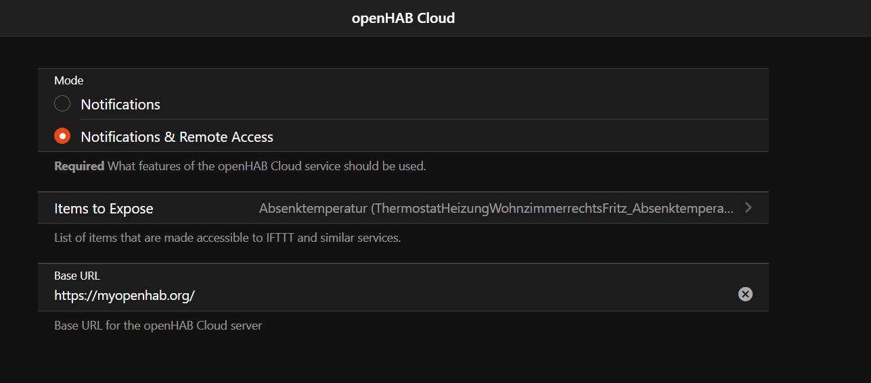
Task: Click the Notifications option label
Action: (x=120, y=105)
